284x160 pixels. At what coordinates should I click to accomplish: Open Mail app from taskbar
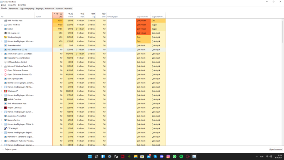point(149,157)
